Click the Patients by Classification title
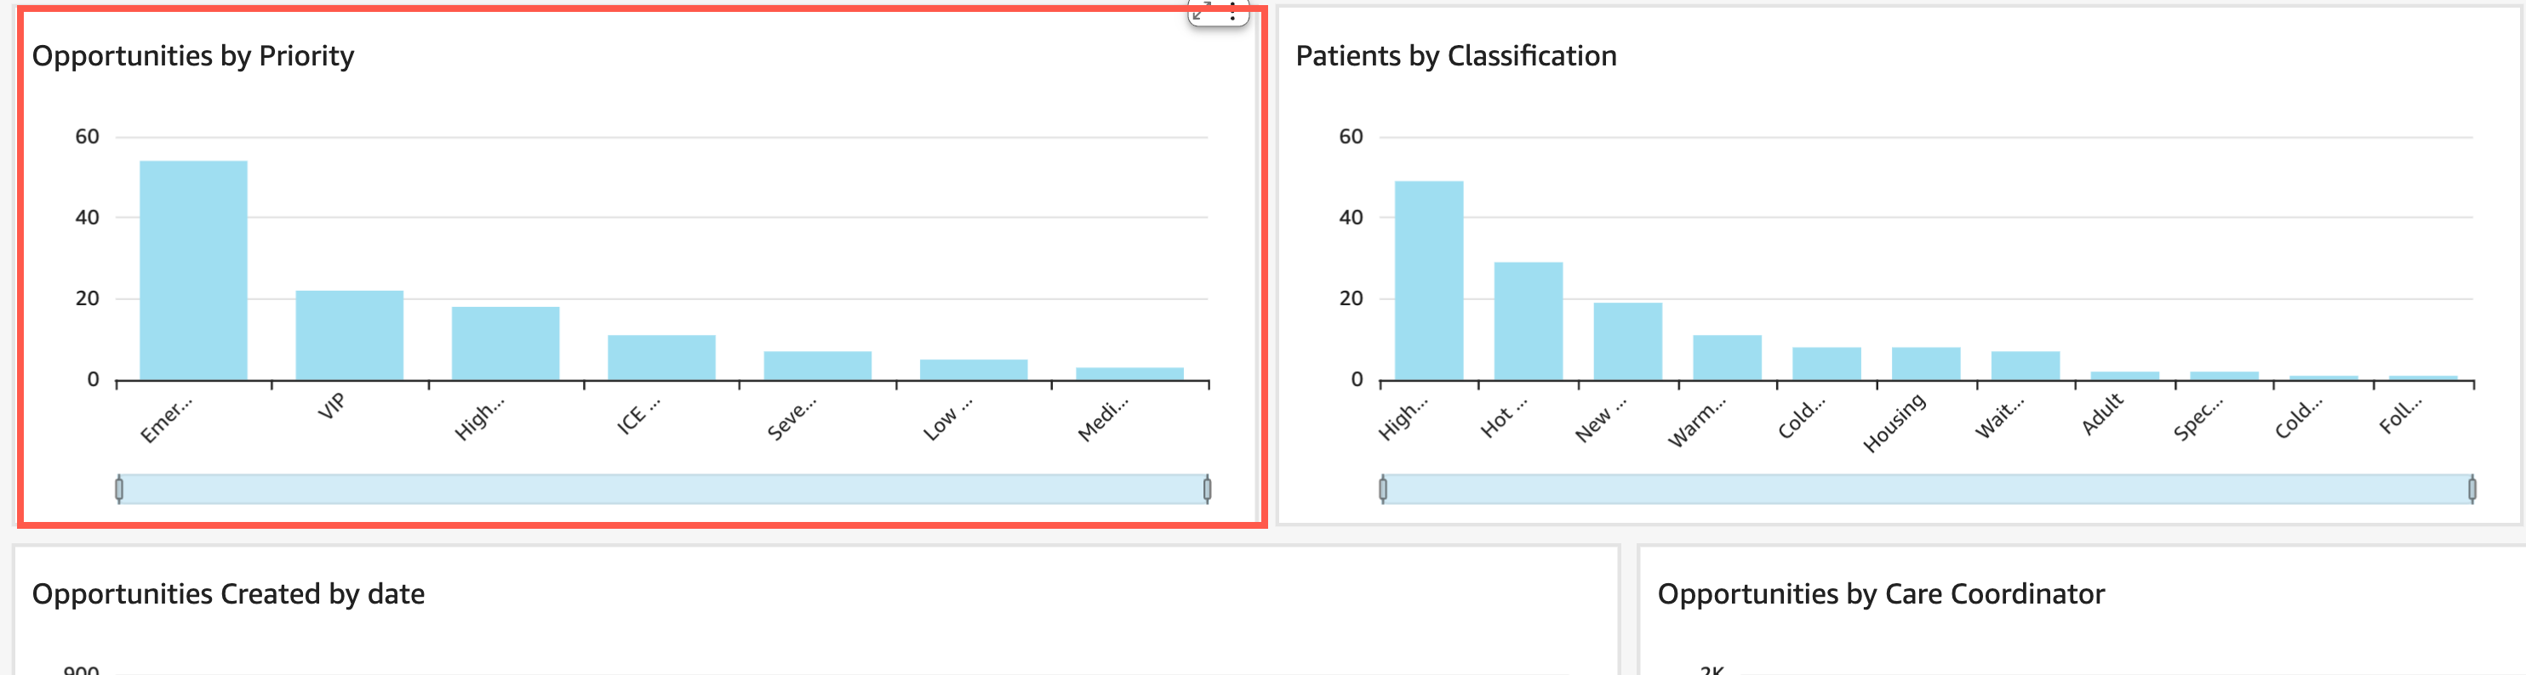This screenshot has width=2526, height=675. coord(1455,56)
